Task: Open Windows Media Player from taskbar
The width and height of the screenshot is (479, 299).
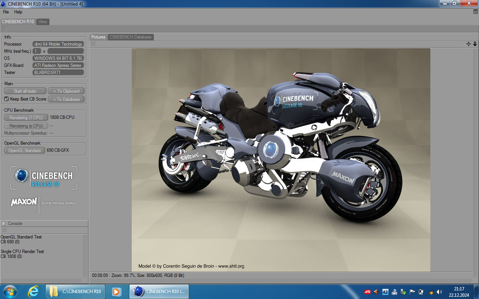Action: (116, 292)
